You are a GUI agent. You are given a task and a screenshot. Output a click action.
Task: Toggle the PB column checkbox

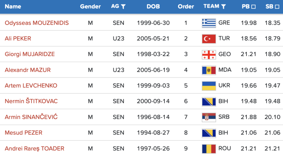(253, 7)
